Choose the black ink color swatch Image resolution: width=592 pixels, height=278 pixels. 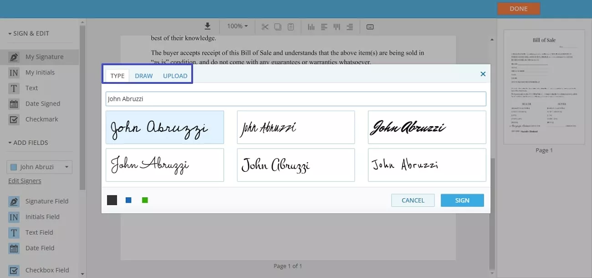tap(112, 200)
